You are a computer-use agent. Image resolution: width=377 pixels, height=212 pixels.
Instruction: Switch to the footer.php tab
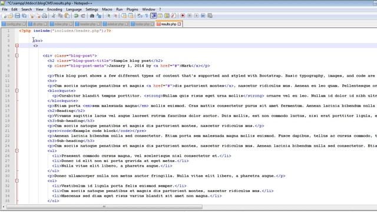(143, 24)
